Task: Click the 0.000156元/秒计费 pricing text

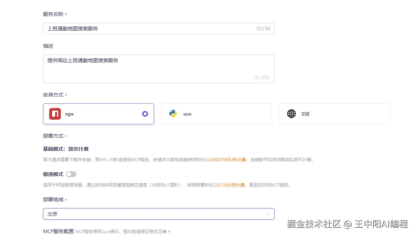Action: point(228,160)
